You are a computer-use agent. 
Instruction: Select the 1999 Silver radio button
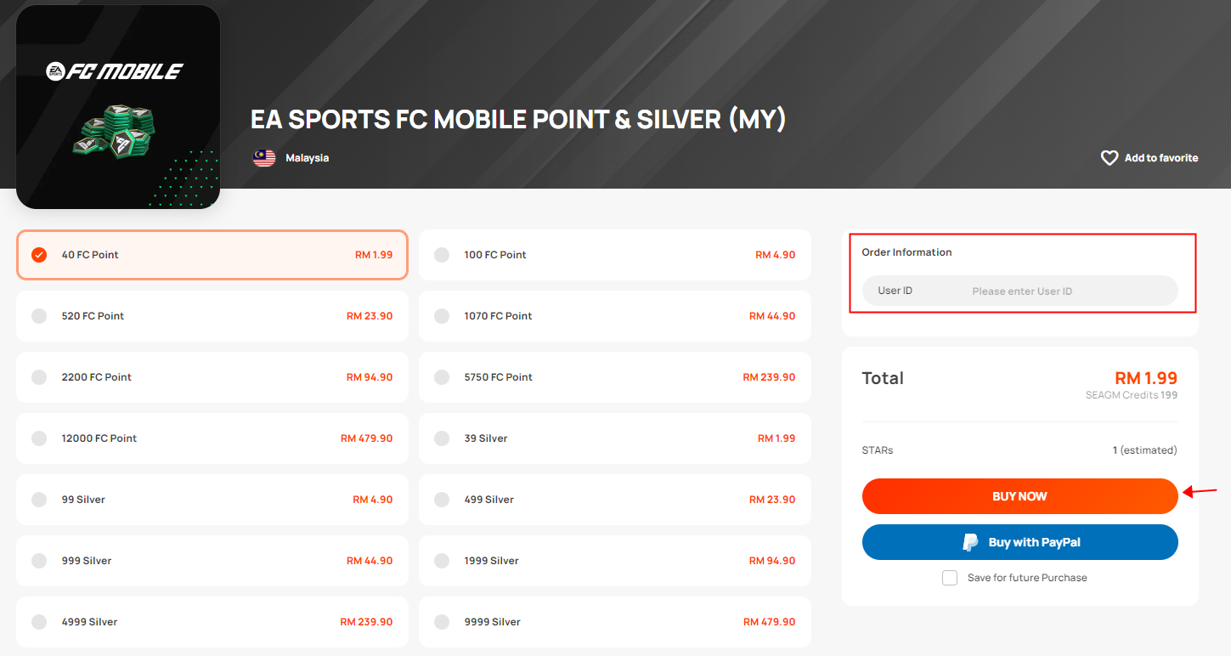point(442,561)
